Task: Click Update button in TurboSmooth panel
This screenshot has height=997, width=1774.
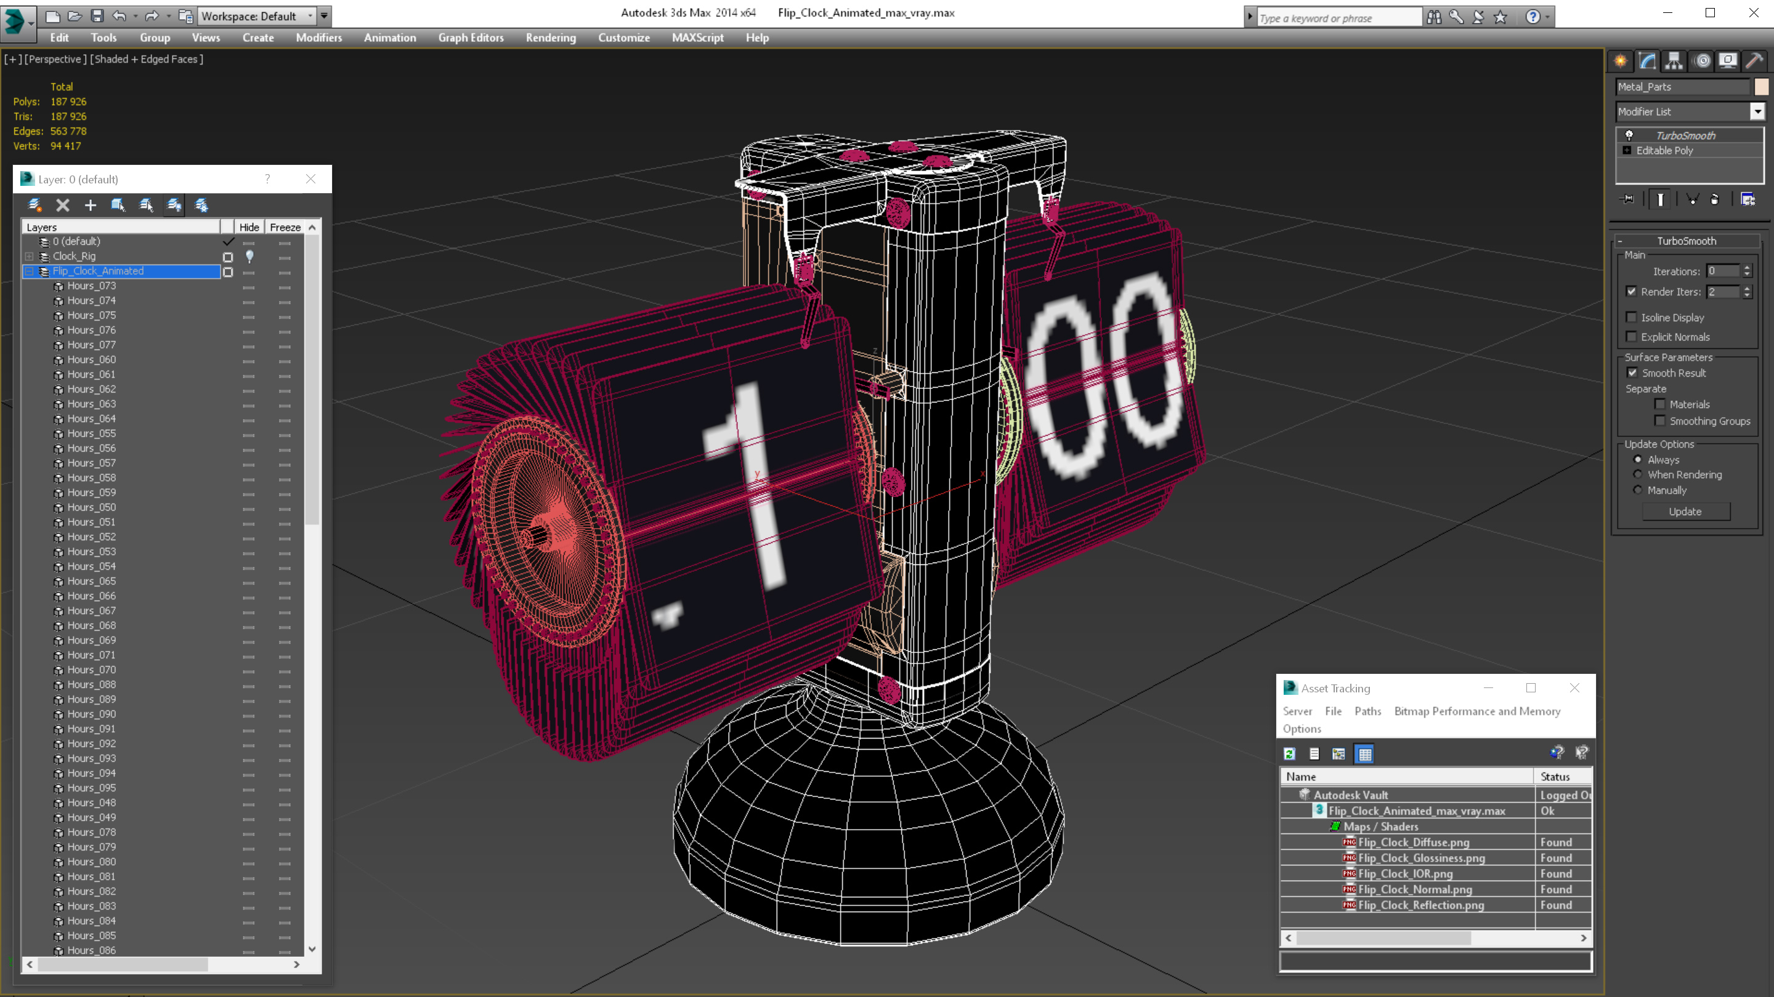Action: tap(1685, 510)
